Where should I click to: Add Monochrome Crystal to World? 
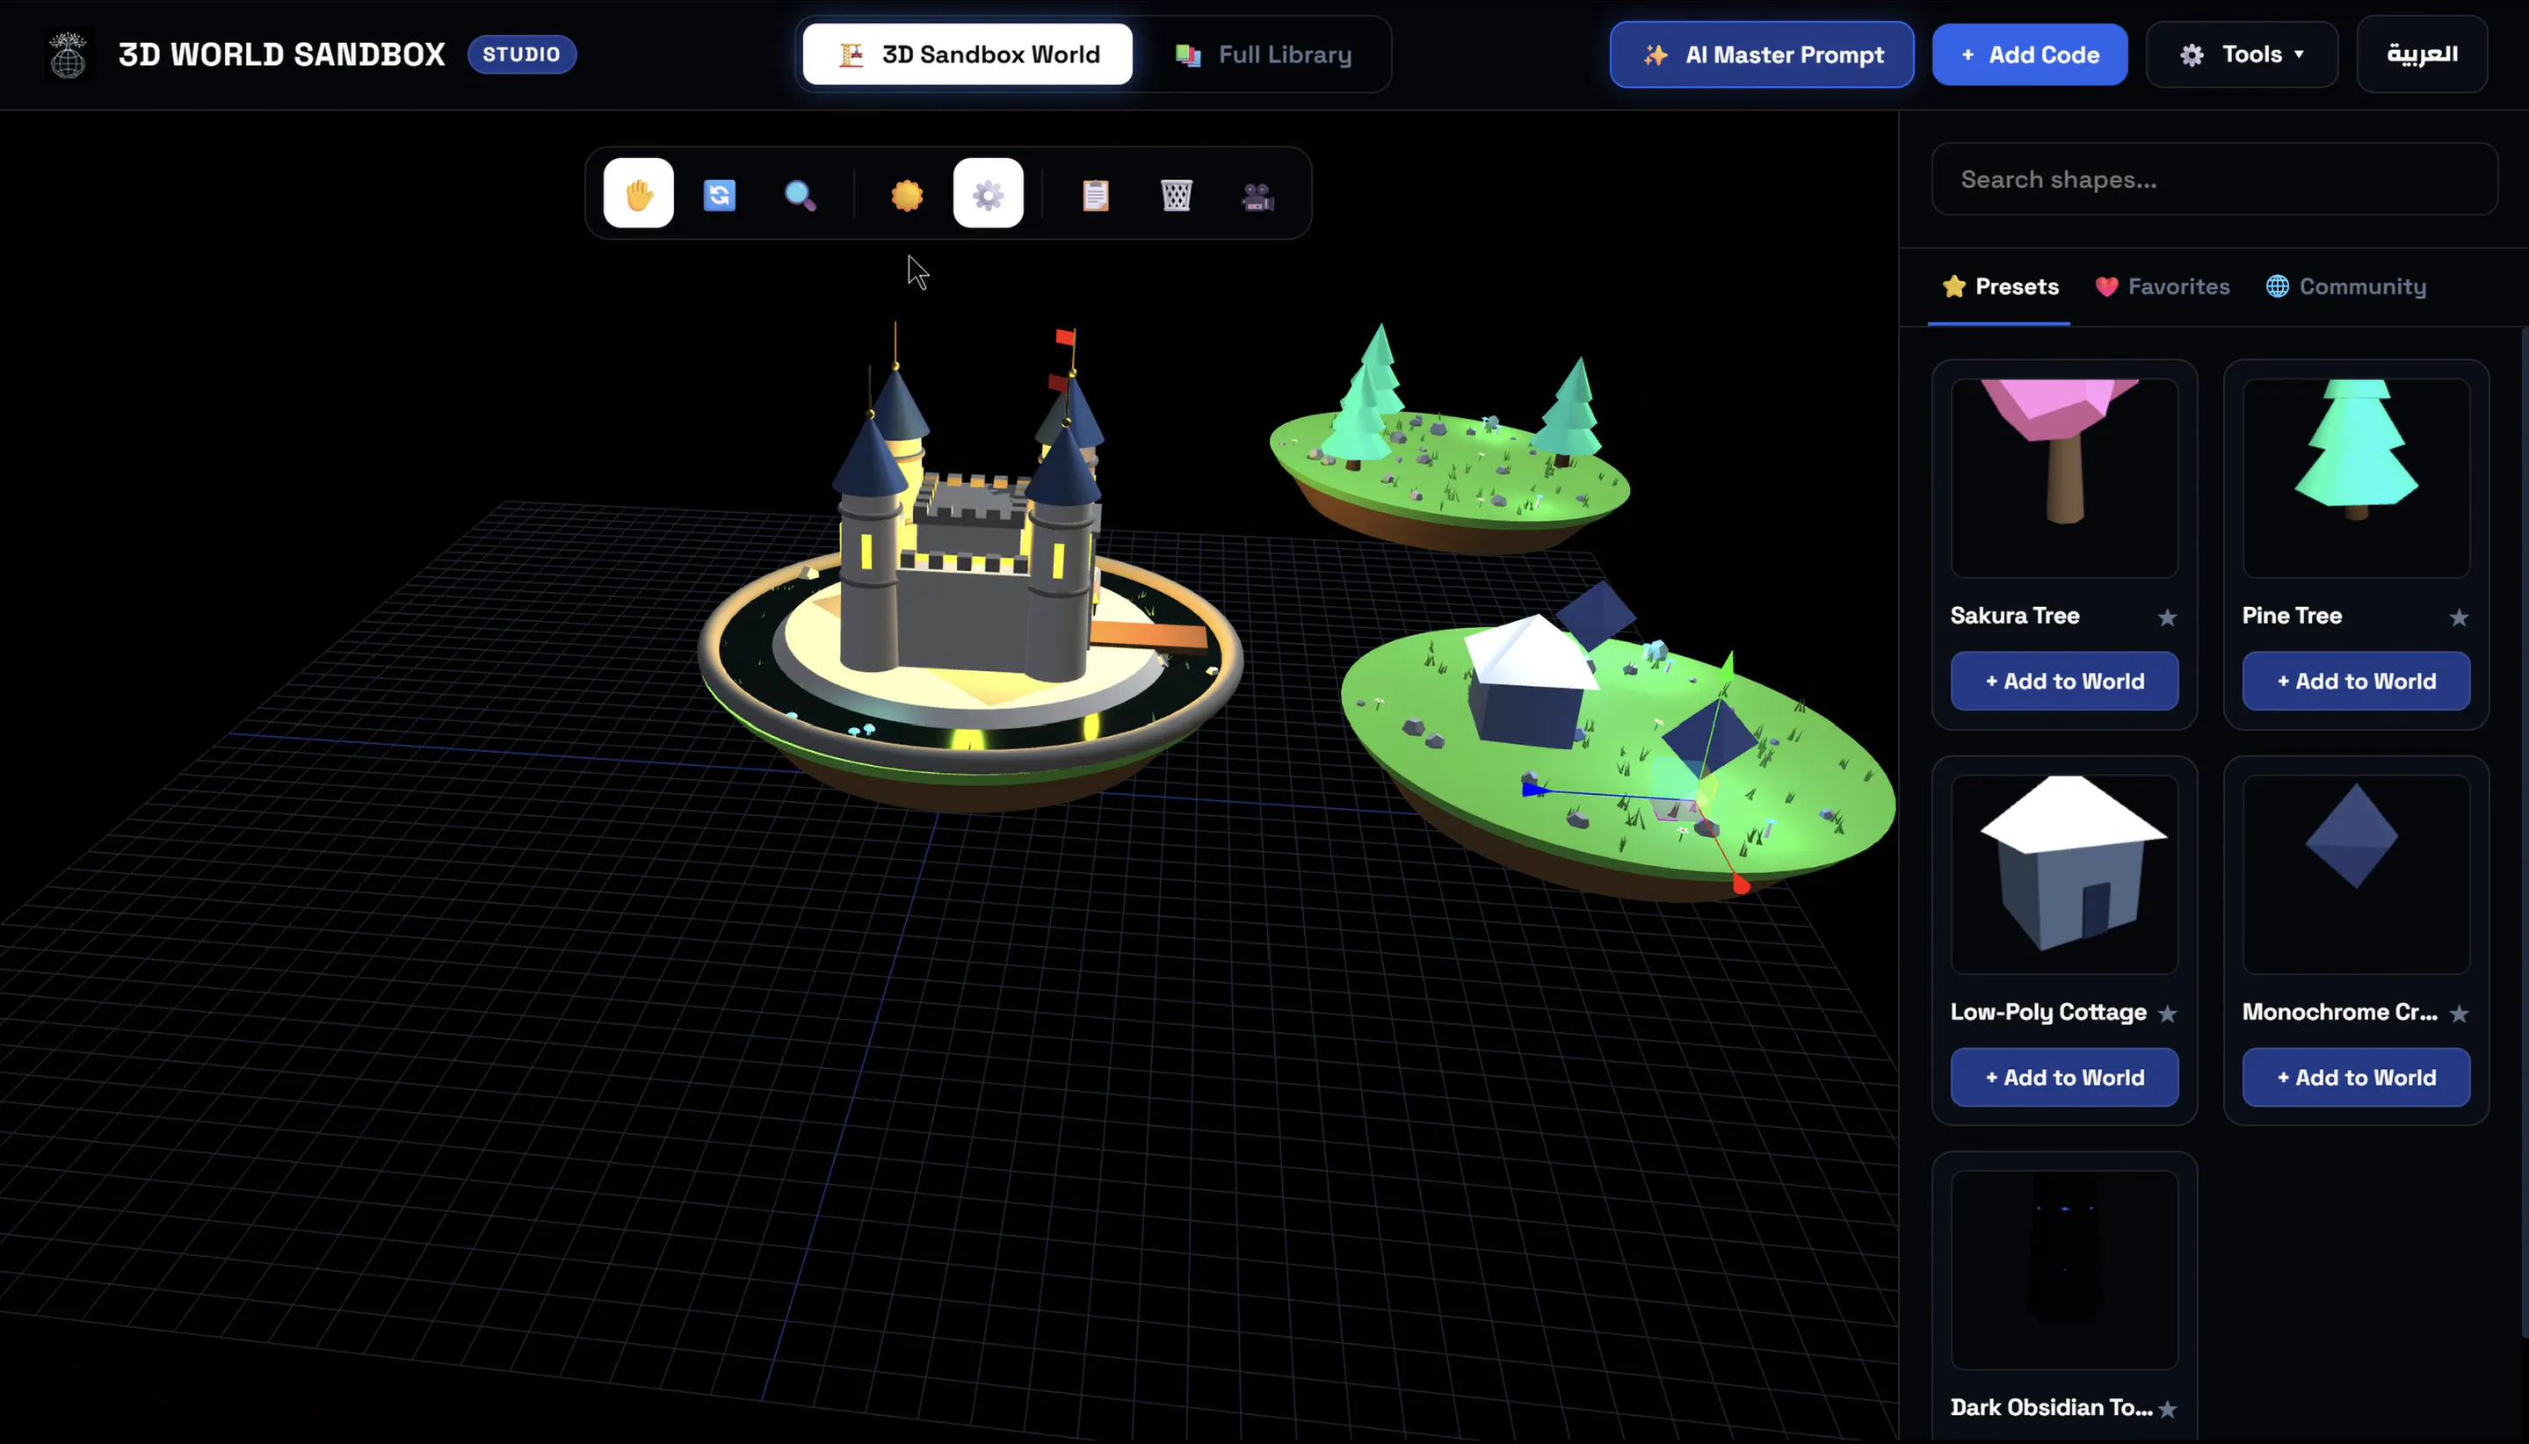tap(2357, 1077)
